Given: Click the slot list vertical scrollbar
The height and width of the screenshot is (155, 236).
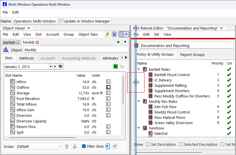Looking at the screenshot, I should (x=123, y=90).
